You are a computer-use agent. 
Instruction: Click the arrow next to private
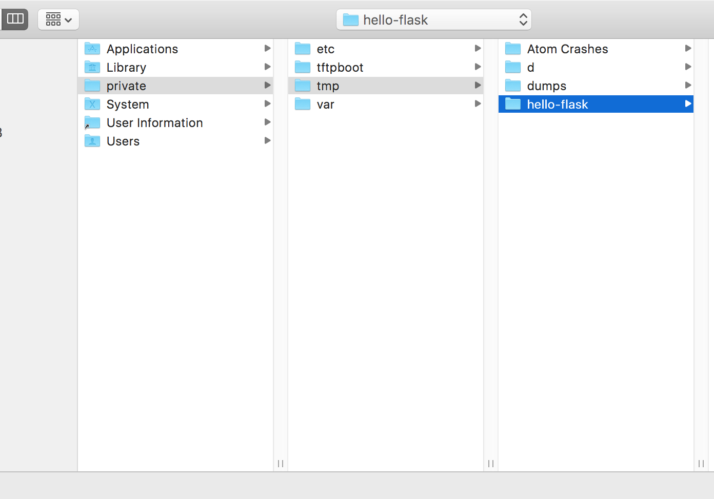pyautogui.click(x=267, y=85)
